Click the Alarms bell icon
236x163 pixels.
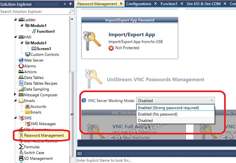21,66
